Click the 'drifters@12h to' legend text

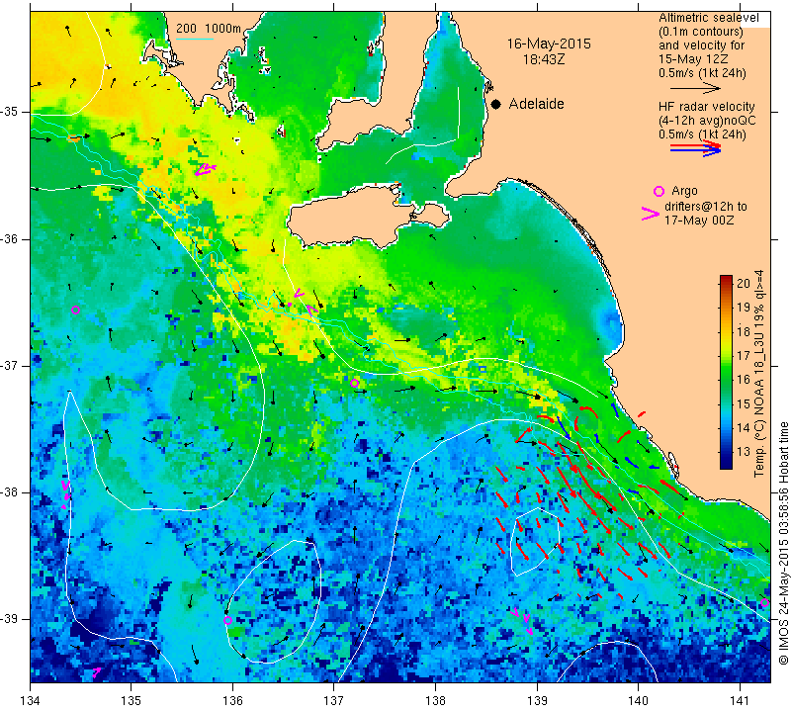pyautogui.click(x=706, y=207)
